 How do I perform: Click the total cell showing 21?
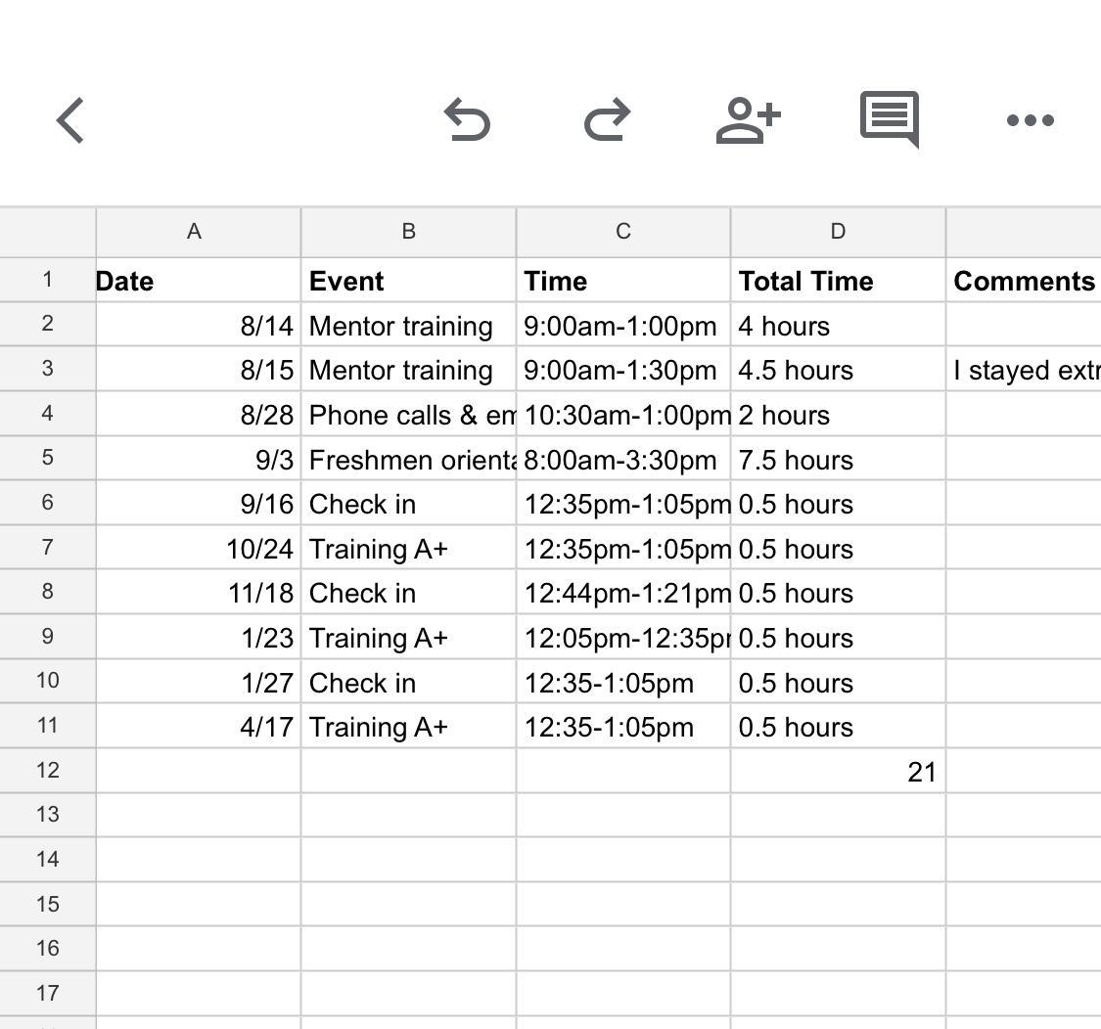pos(837,772)
